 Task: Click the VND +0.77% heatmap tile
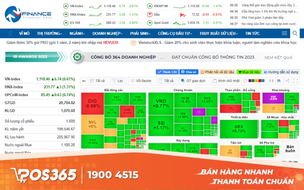(x=161, y=103)
